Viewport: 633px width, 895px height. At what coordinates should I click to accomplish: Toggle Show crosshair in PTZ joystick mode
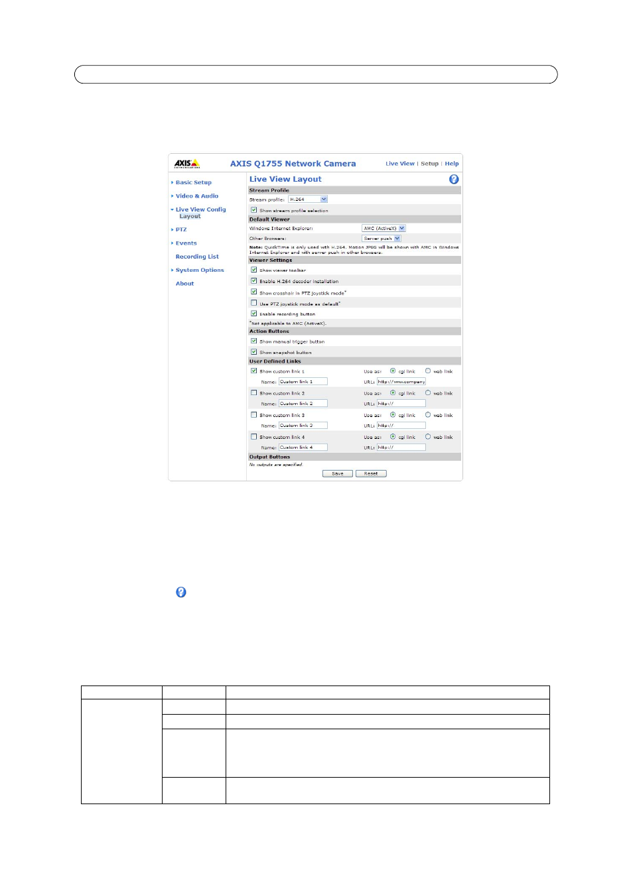(253, 292)
